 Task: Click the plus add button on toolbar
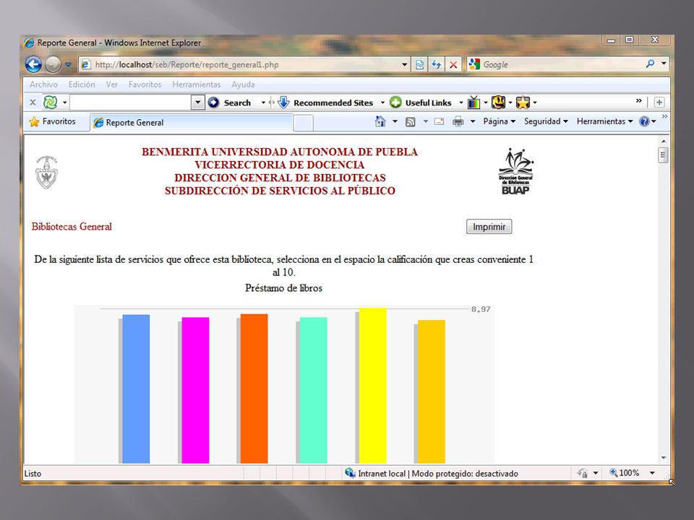[x=659, y=103]
